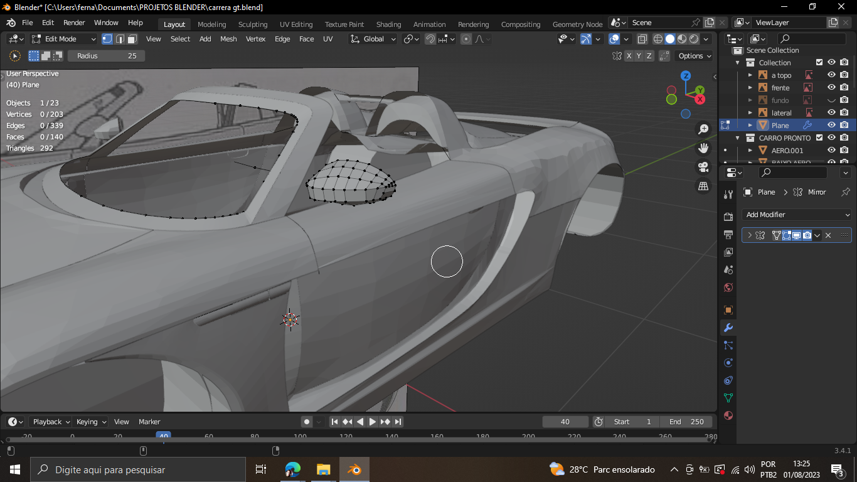
Task: Open the Object Data mesh properties tab
Action: 728,398
